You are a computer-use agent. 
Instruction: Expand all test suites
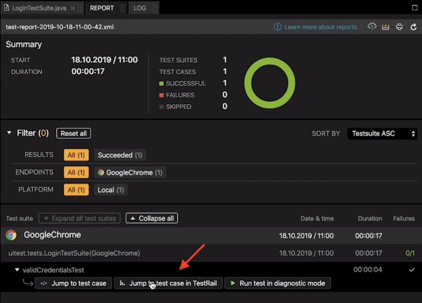[x=80, y=218]
